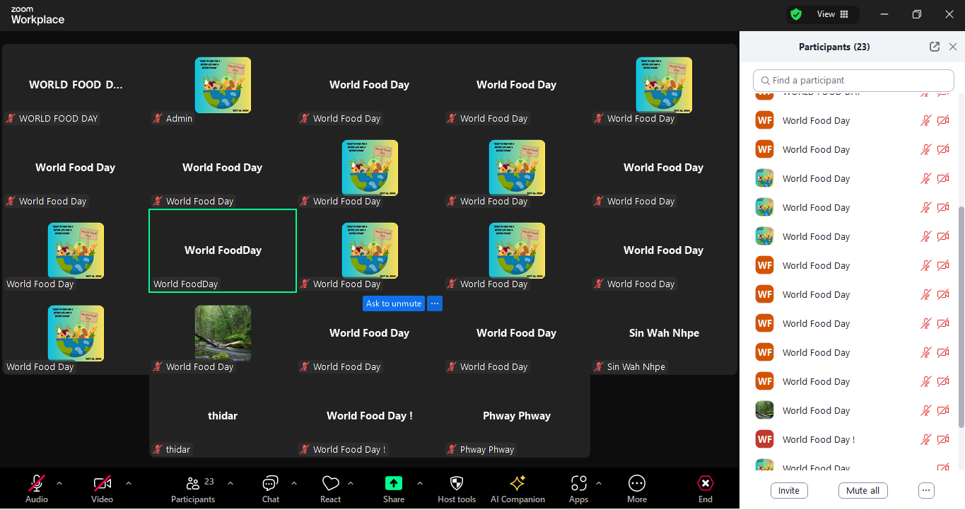This screenshot has width=965, height=510.
Task: Unmute microphone using Audio button
Action: 37,484
